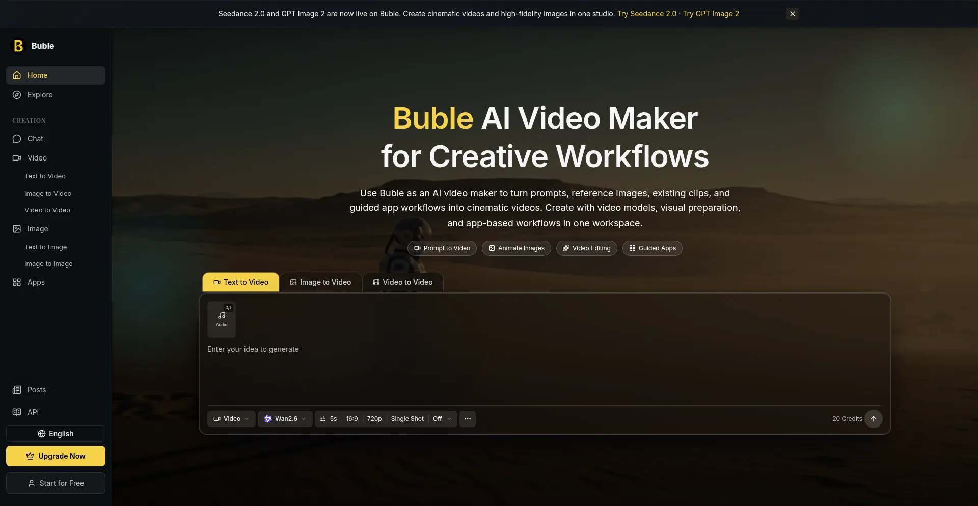Switch to the Video to Video tab
Viewport: 978px width, 506px height.
403,282
